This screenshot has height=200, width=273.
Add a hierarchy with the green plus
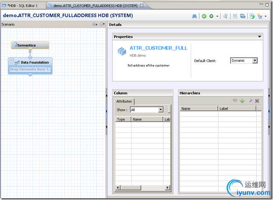click(242, 101)
